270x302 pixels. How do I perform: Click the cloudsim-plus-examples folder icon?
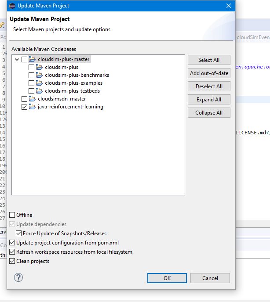[x=39, y=83]
